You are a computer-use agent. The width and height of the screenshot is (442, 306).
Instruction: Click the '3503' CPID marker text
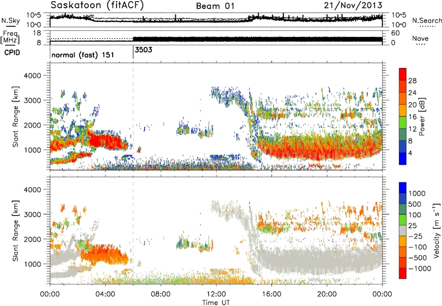point(144,50)
